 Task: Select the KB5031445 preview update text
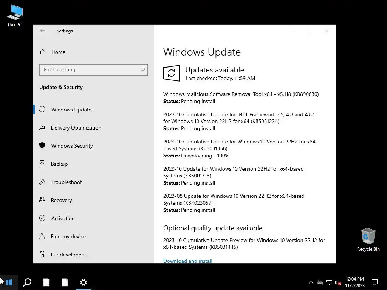(244, 244)
